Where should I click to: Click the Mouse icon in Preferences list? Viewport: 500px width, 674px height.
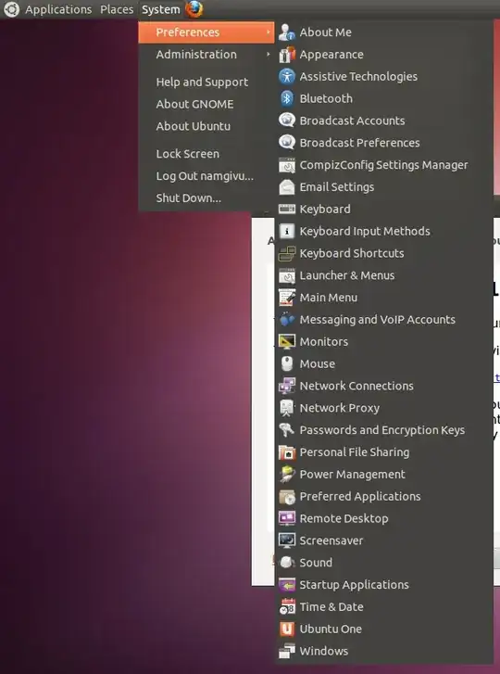287,363
